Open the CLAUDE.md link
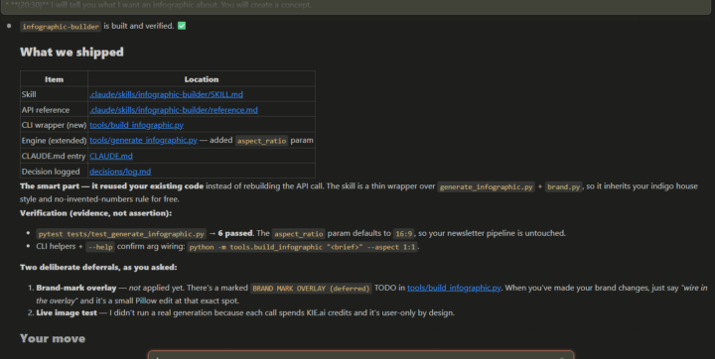Screen dimensions: 715x359 click(111, 156)
